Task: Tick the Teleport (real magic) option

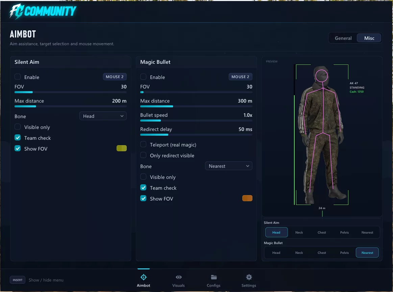Action: point(143,144)
